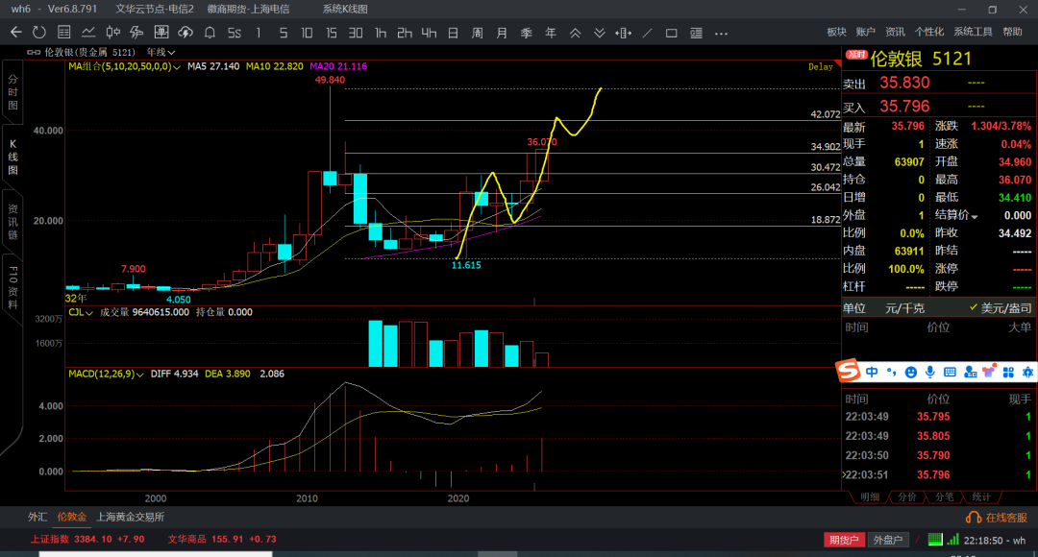Switch to the 资讯链 side tab
Screen dimensions: 1038x557
tap(12, 222)
